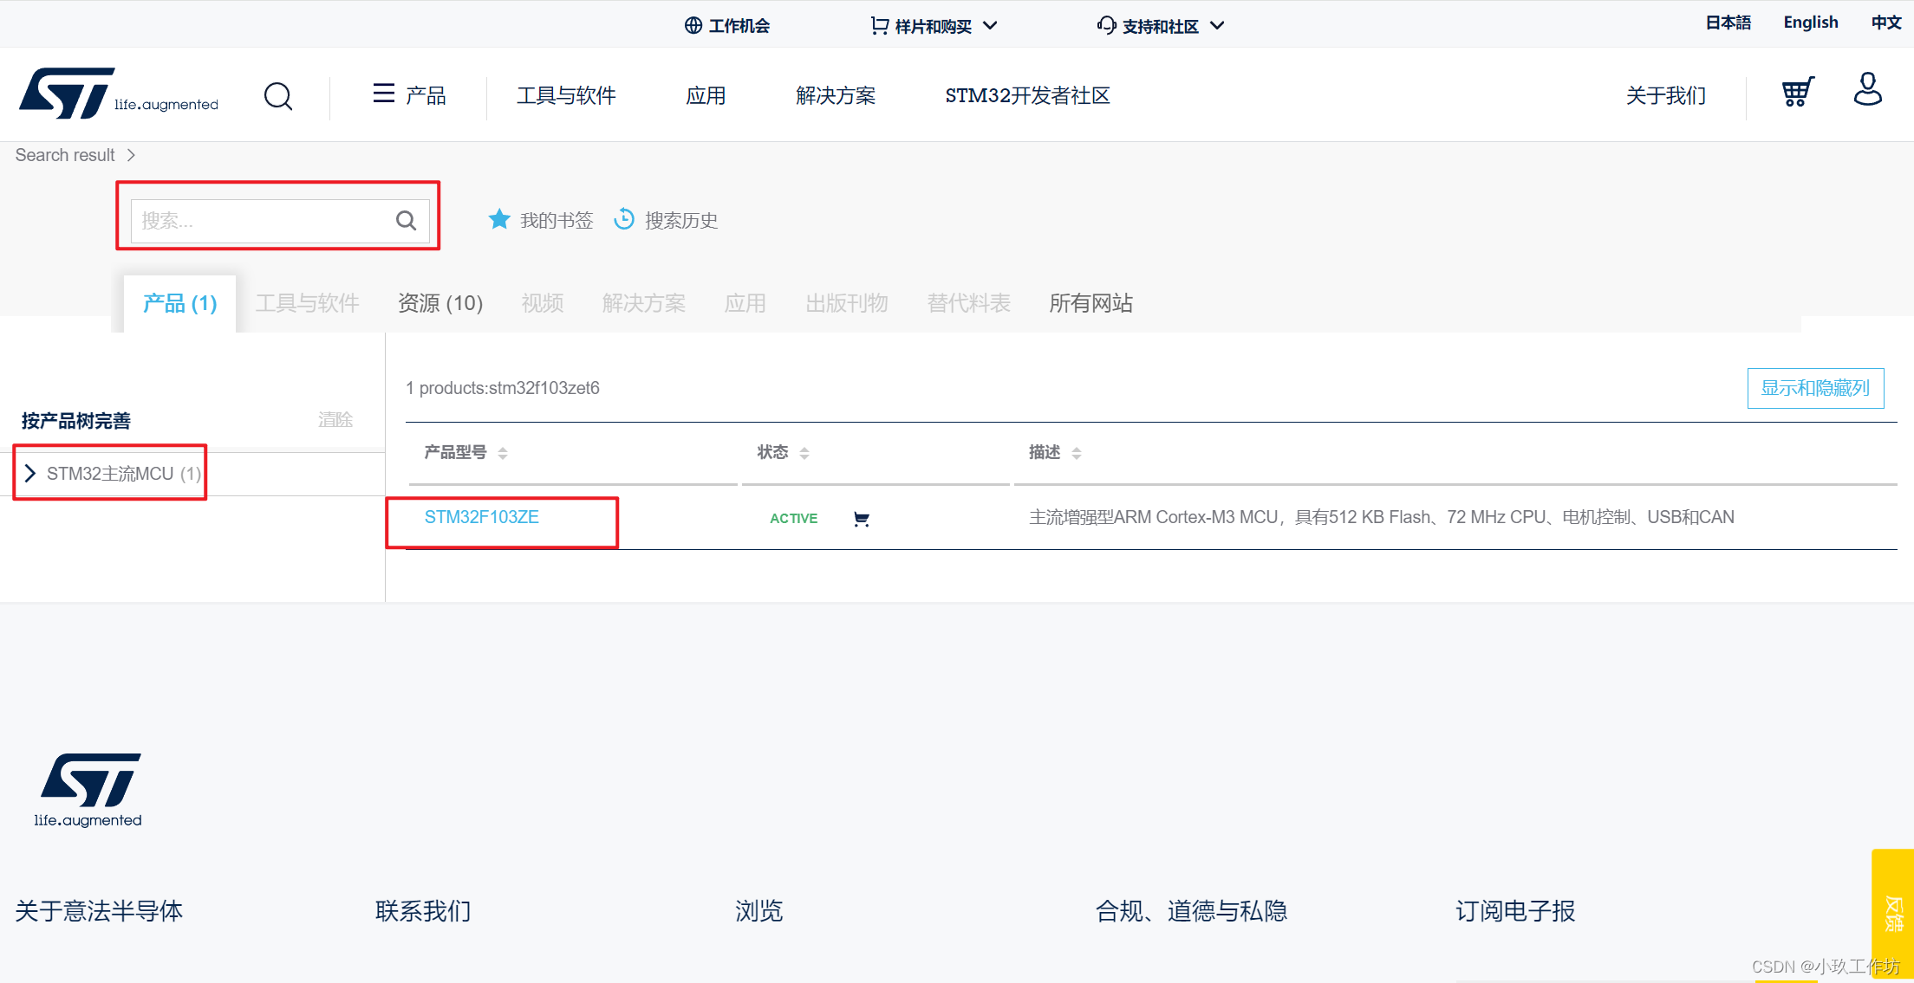Click the footer ST logo
Image resolution: width=1914 pixels, height=983 pixels.
point(88,790)
